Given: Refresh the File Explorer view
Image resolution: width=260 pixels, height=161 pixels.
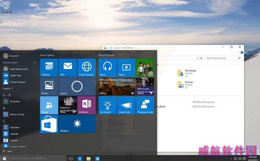Looking at the screenshot, I should click(201, 58).
